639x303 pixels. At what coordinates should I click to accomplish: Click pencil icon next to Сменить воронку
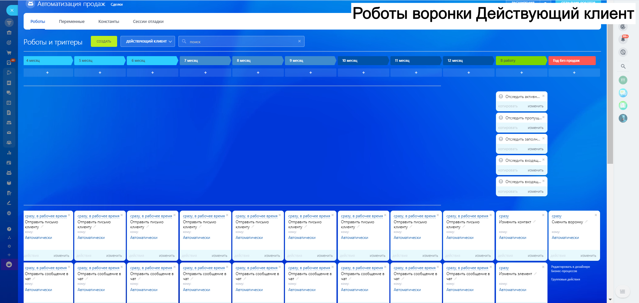[586, 222]
